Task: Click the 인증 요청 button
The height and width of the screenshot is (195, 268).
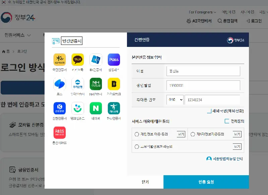Action: click(x=206, y=182)
